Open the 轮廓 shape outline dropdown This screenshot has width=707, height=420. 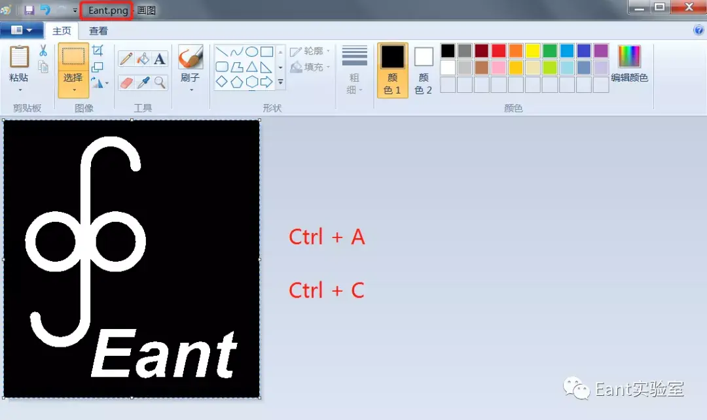[x=310, y=51]
